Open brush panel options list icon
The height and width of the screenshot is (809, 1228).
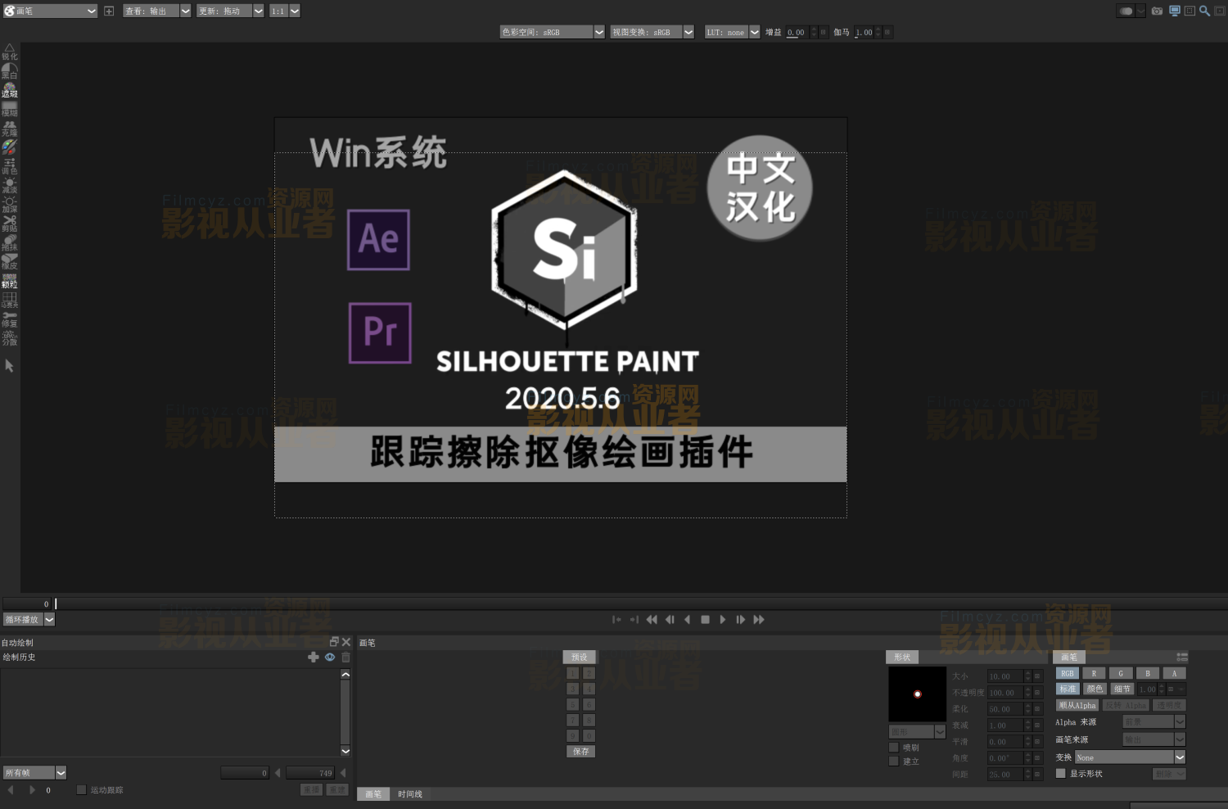click(x=1181, y=657)
